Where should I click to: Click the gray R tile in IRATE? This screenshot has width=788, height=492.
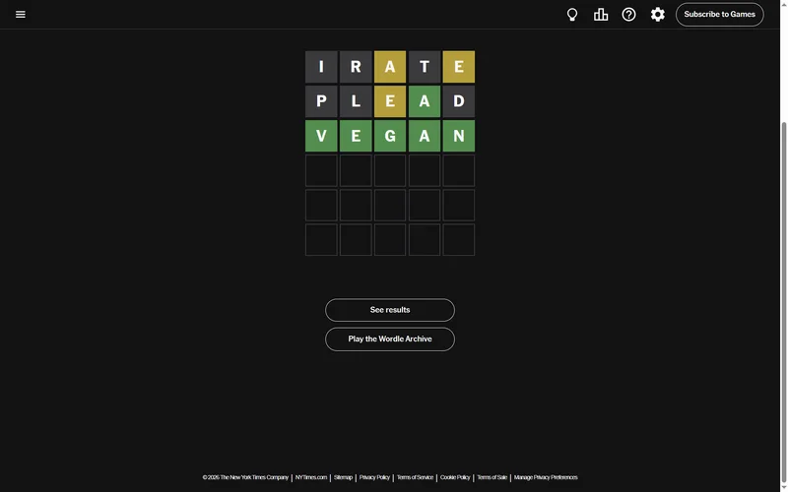[356, 67]
